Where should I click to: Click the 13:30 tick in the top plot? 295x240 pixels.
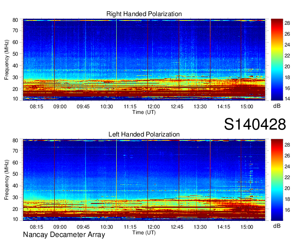(x=200, y=107)
